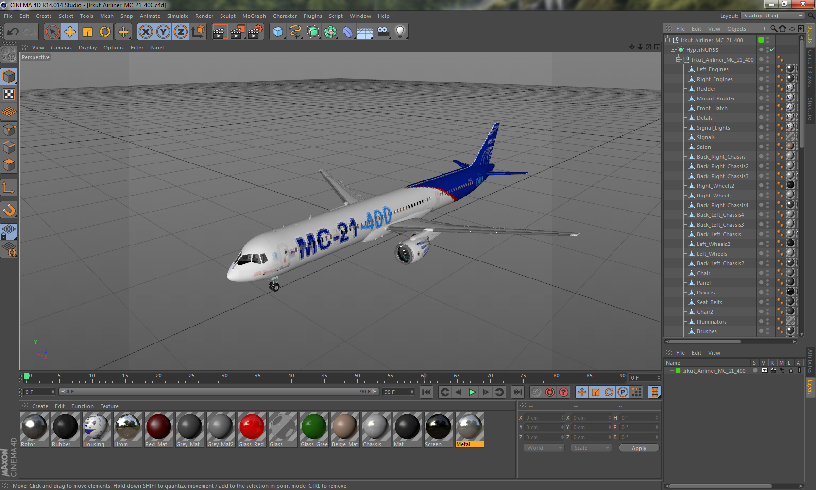
Task: Open the World coordinate dropdown
Action: click(x=544, y=448)
